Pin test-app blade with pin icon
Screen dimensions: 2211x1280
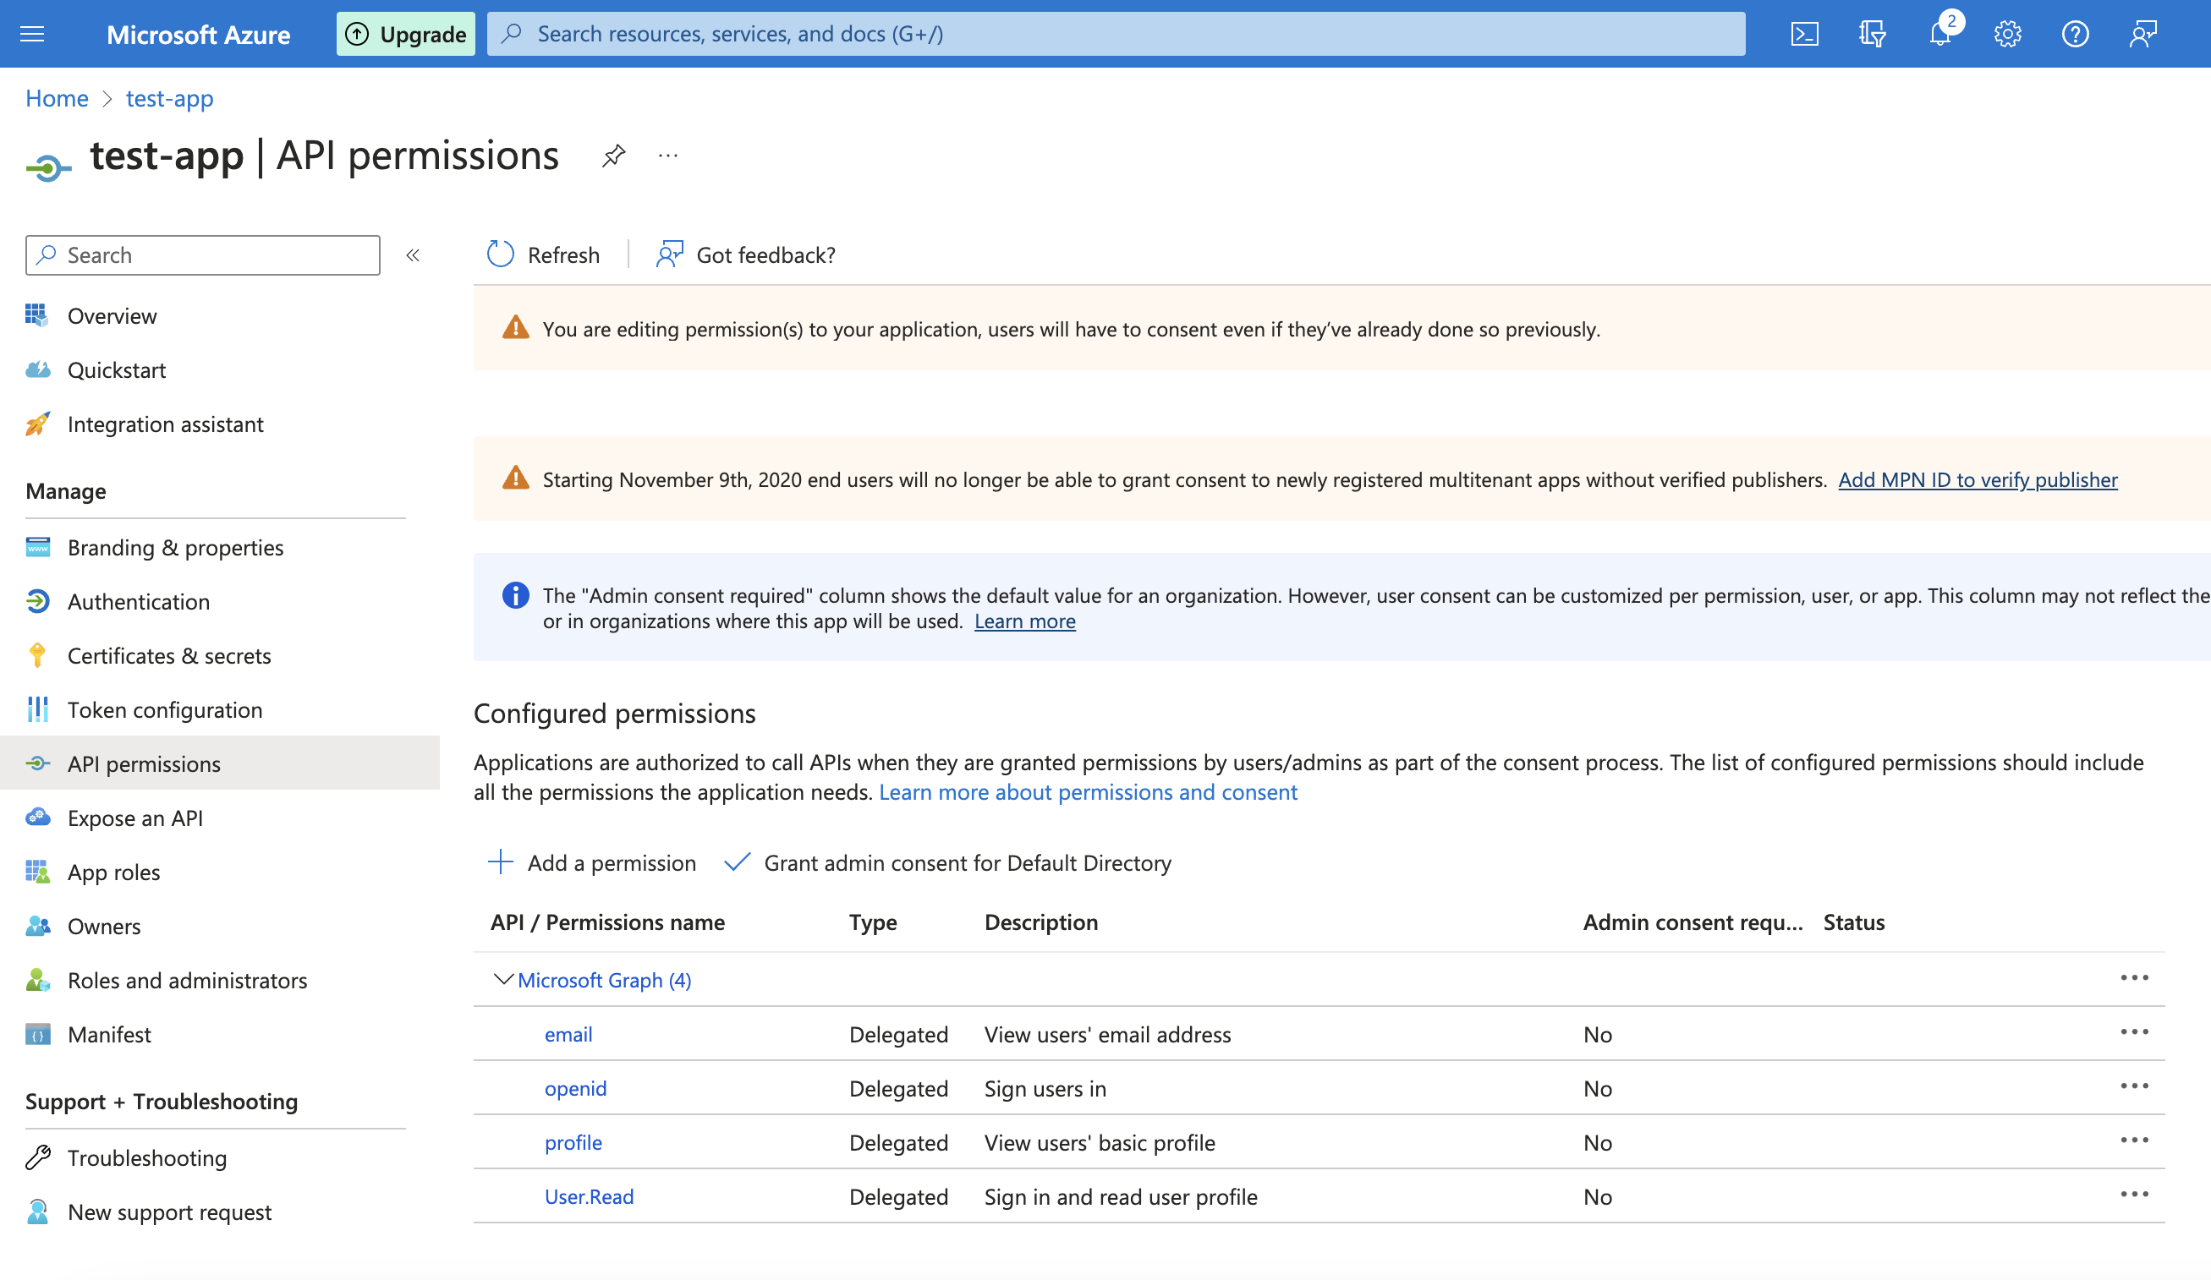pyautogui.click(x=613, y=156)
